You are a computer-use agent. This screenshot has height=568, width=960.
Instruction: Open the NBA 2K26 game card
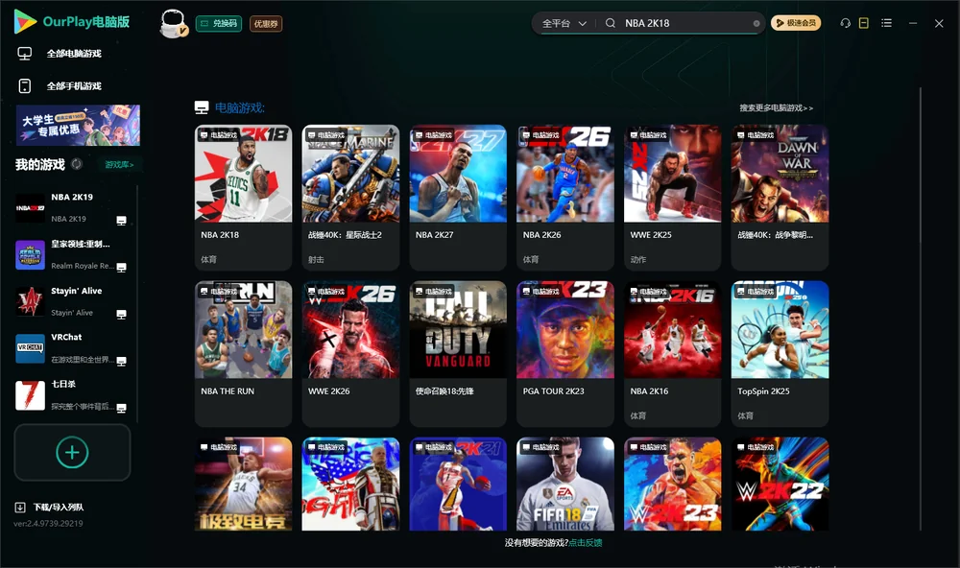(565, 198)
